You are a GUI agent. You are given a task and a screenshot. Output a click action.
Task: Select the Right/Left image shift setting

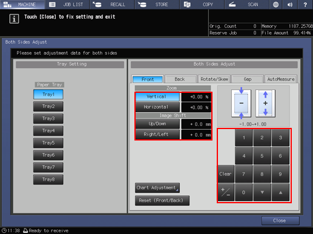click(157, 134)
